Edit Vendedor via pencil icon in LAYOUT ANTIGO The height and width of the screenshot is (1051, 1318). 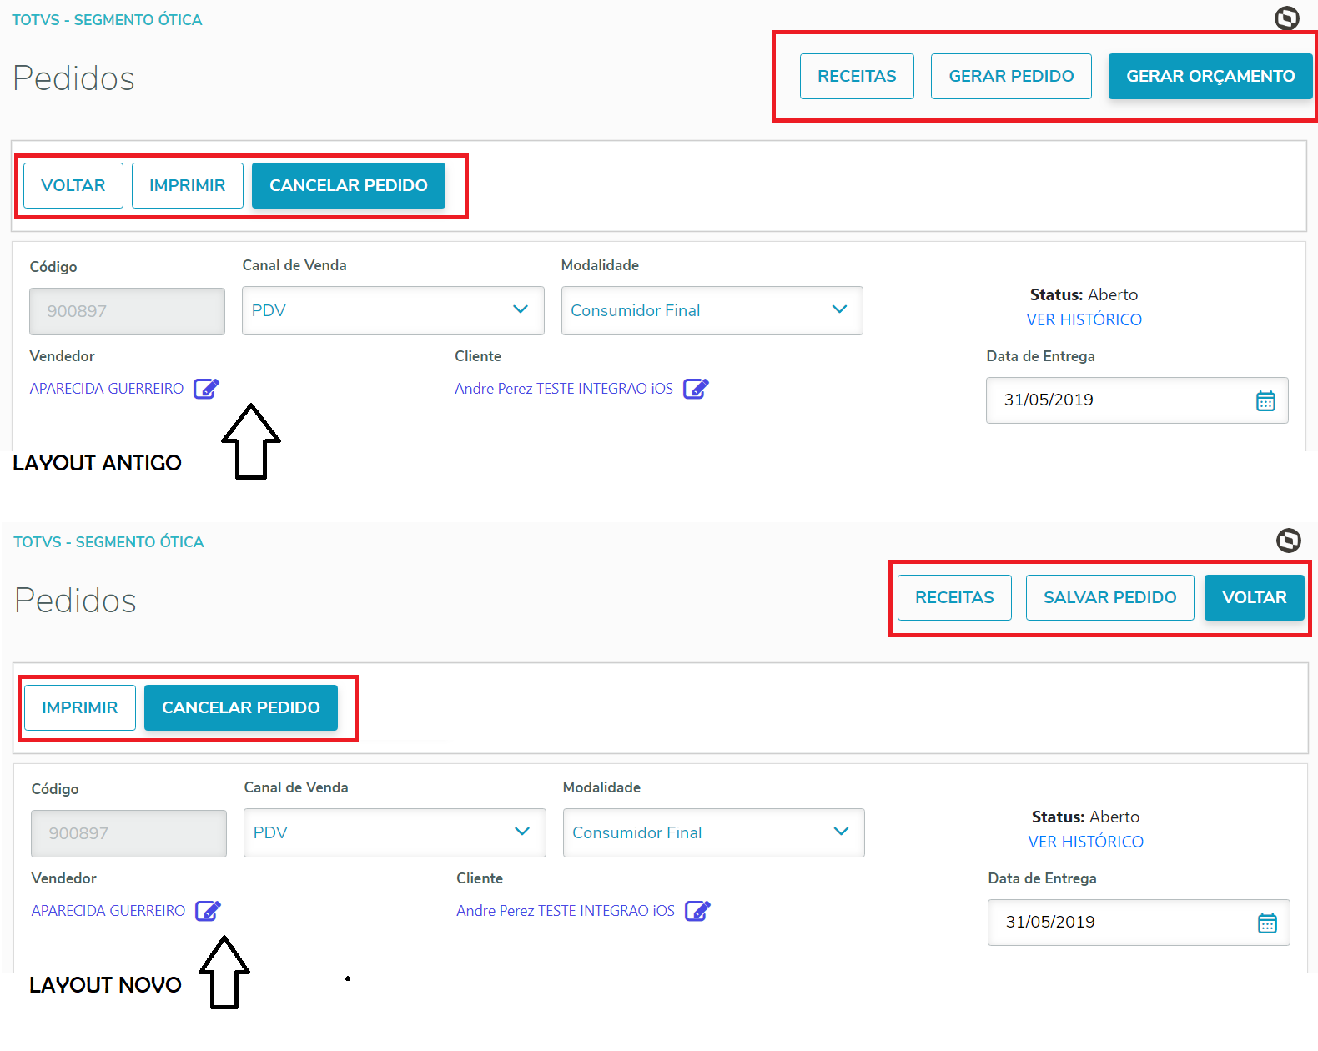pos(206,389)
